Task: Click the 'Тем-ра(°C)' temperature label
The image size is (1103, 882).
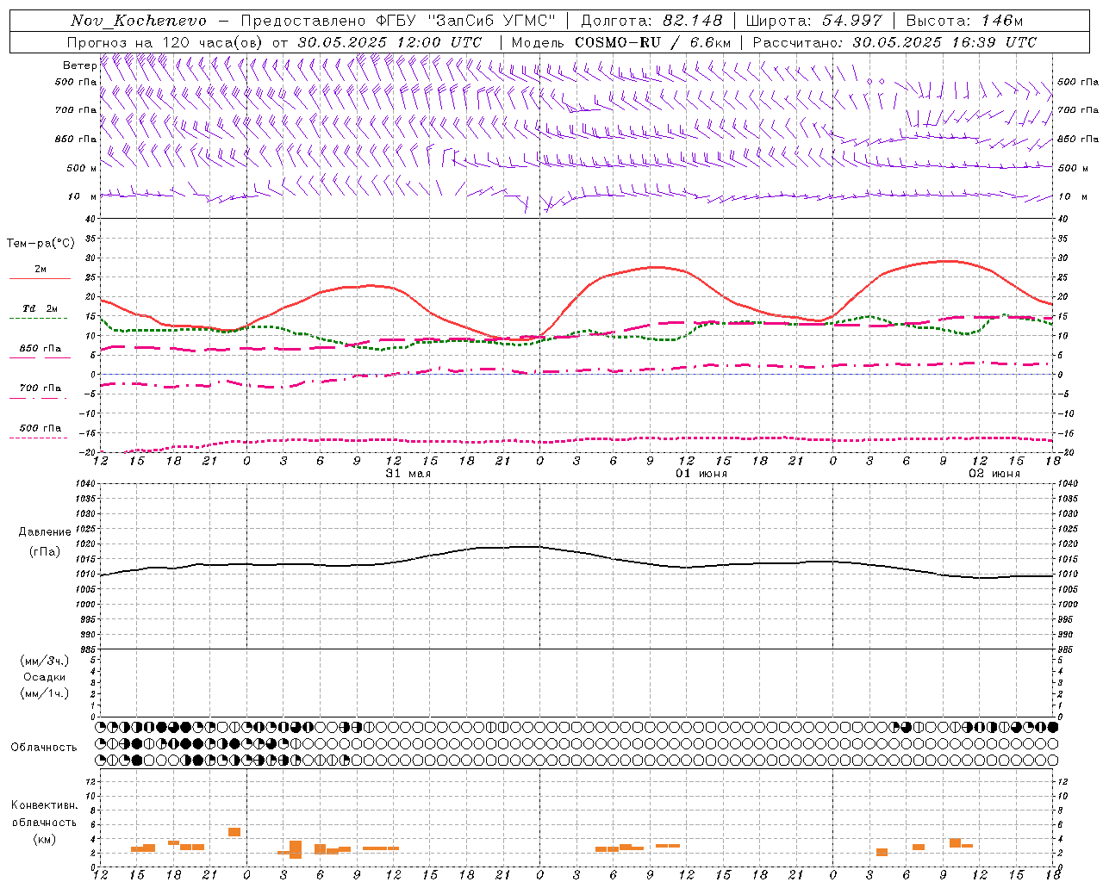Action: click(x=41, y=244)
